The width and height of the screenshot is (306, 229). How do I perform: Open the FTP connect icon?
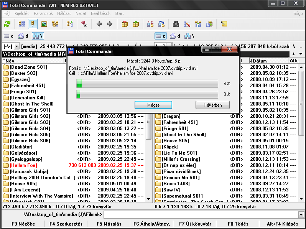150,24
